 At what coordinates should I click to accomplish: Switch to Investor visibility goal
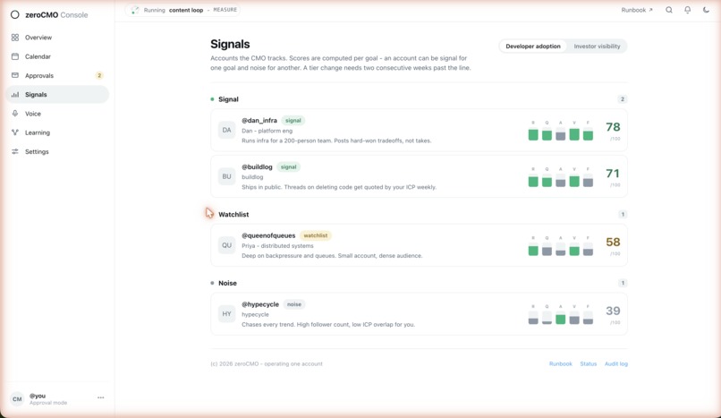pos(597,46)
